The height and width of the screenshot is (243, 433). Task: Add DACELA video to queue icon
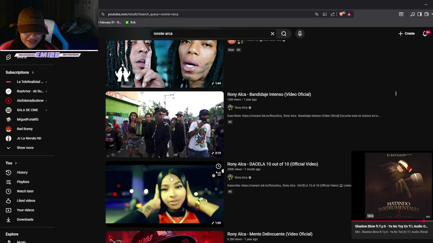pos(219,174)
